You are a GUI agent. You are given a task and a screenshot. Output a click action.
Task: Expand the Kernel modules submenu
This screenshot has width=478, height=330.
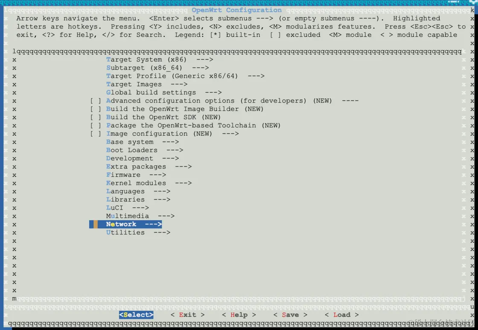click(x=149, y=183)
